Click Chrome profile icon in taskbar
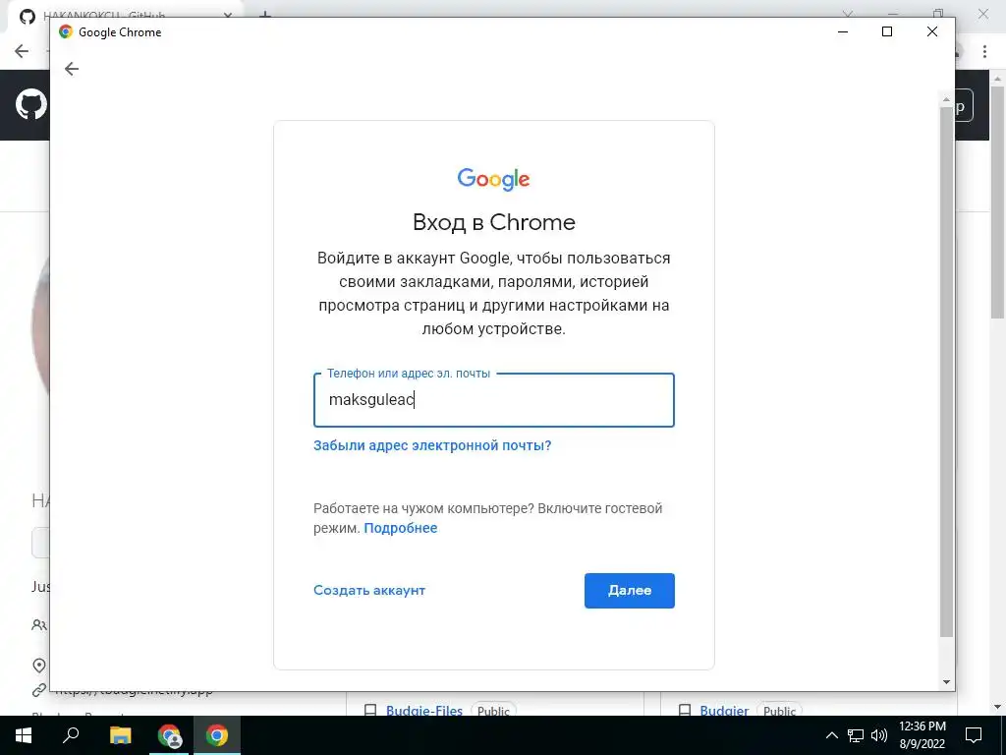Image resolution: width=1006 pixels, height=755 pixels. click(x=169, y=735)
